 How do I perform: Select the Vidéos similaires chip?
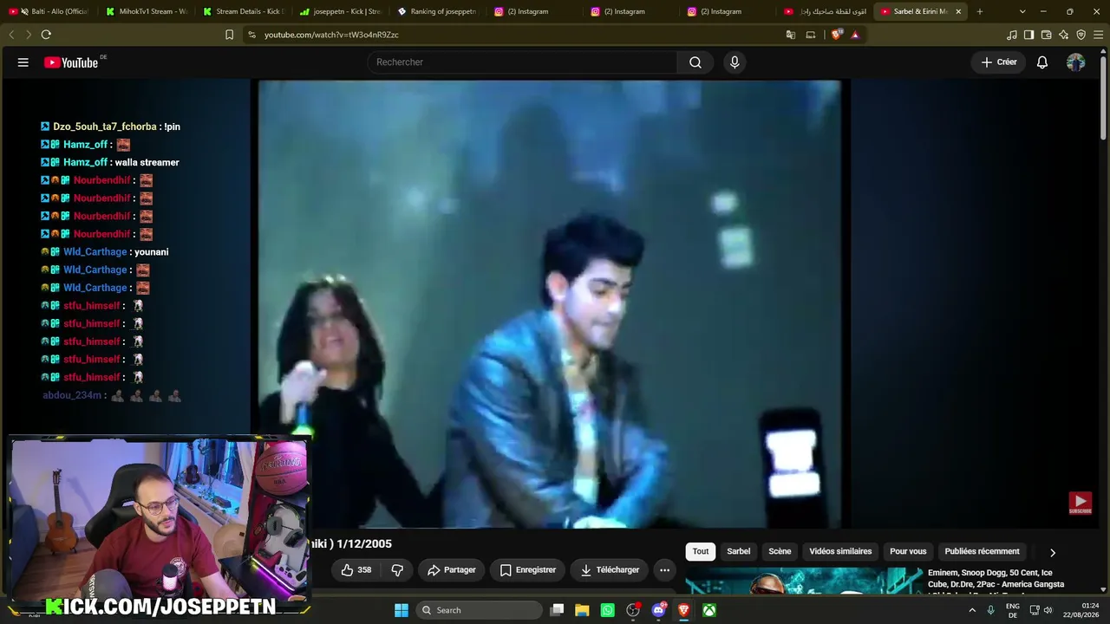840,551
